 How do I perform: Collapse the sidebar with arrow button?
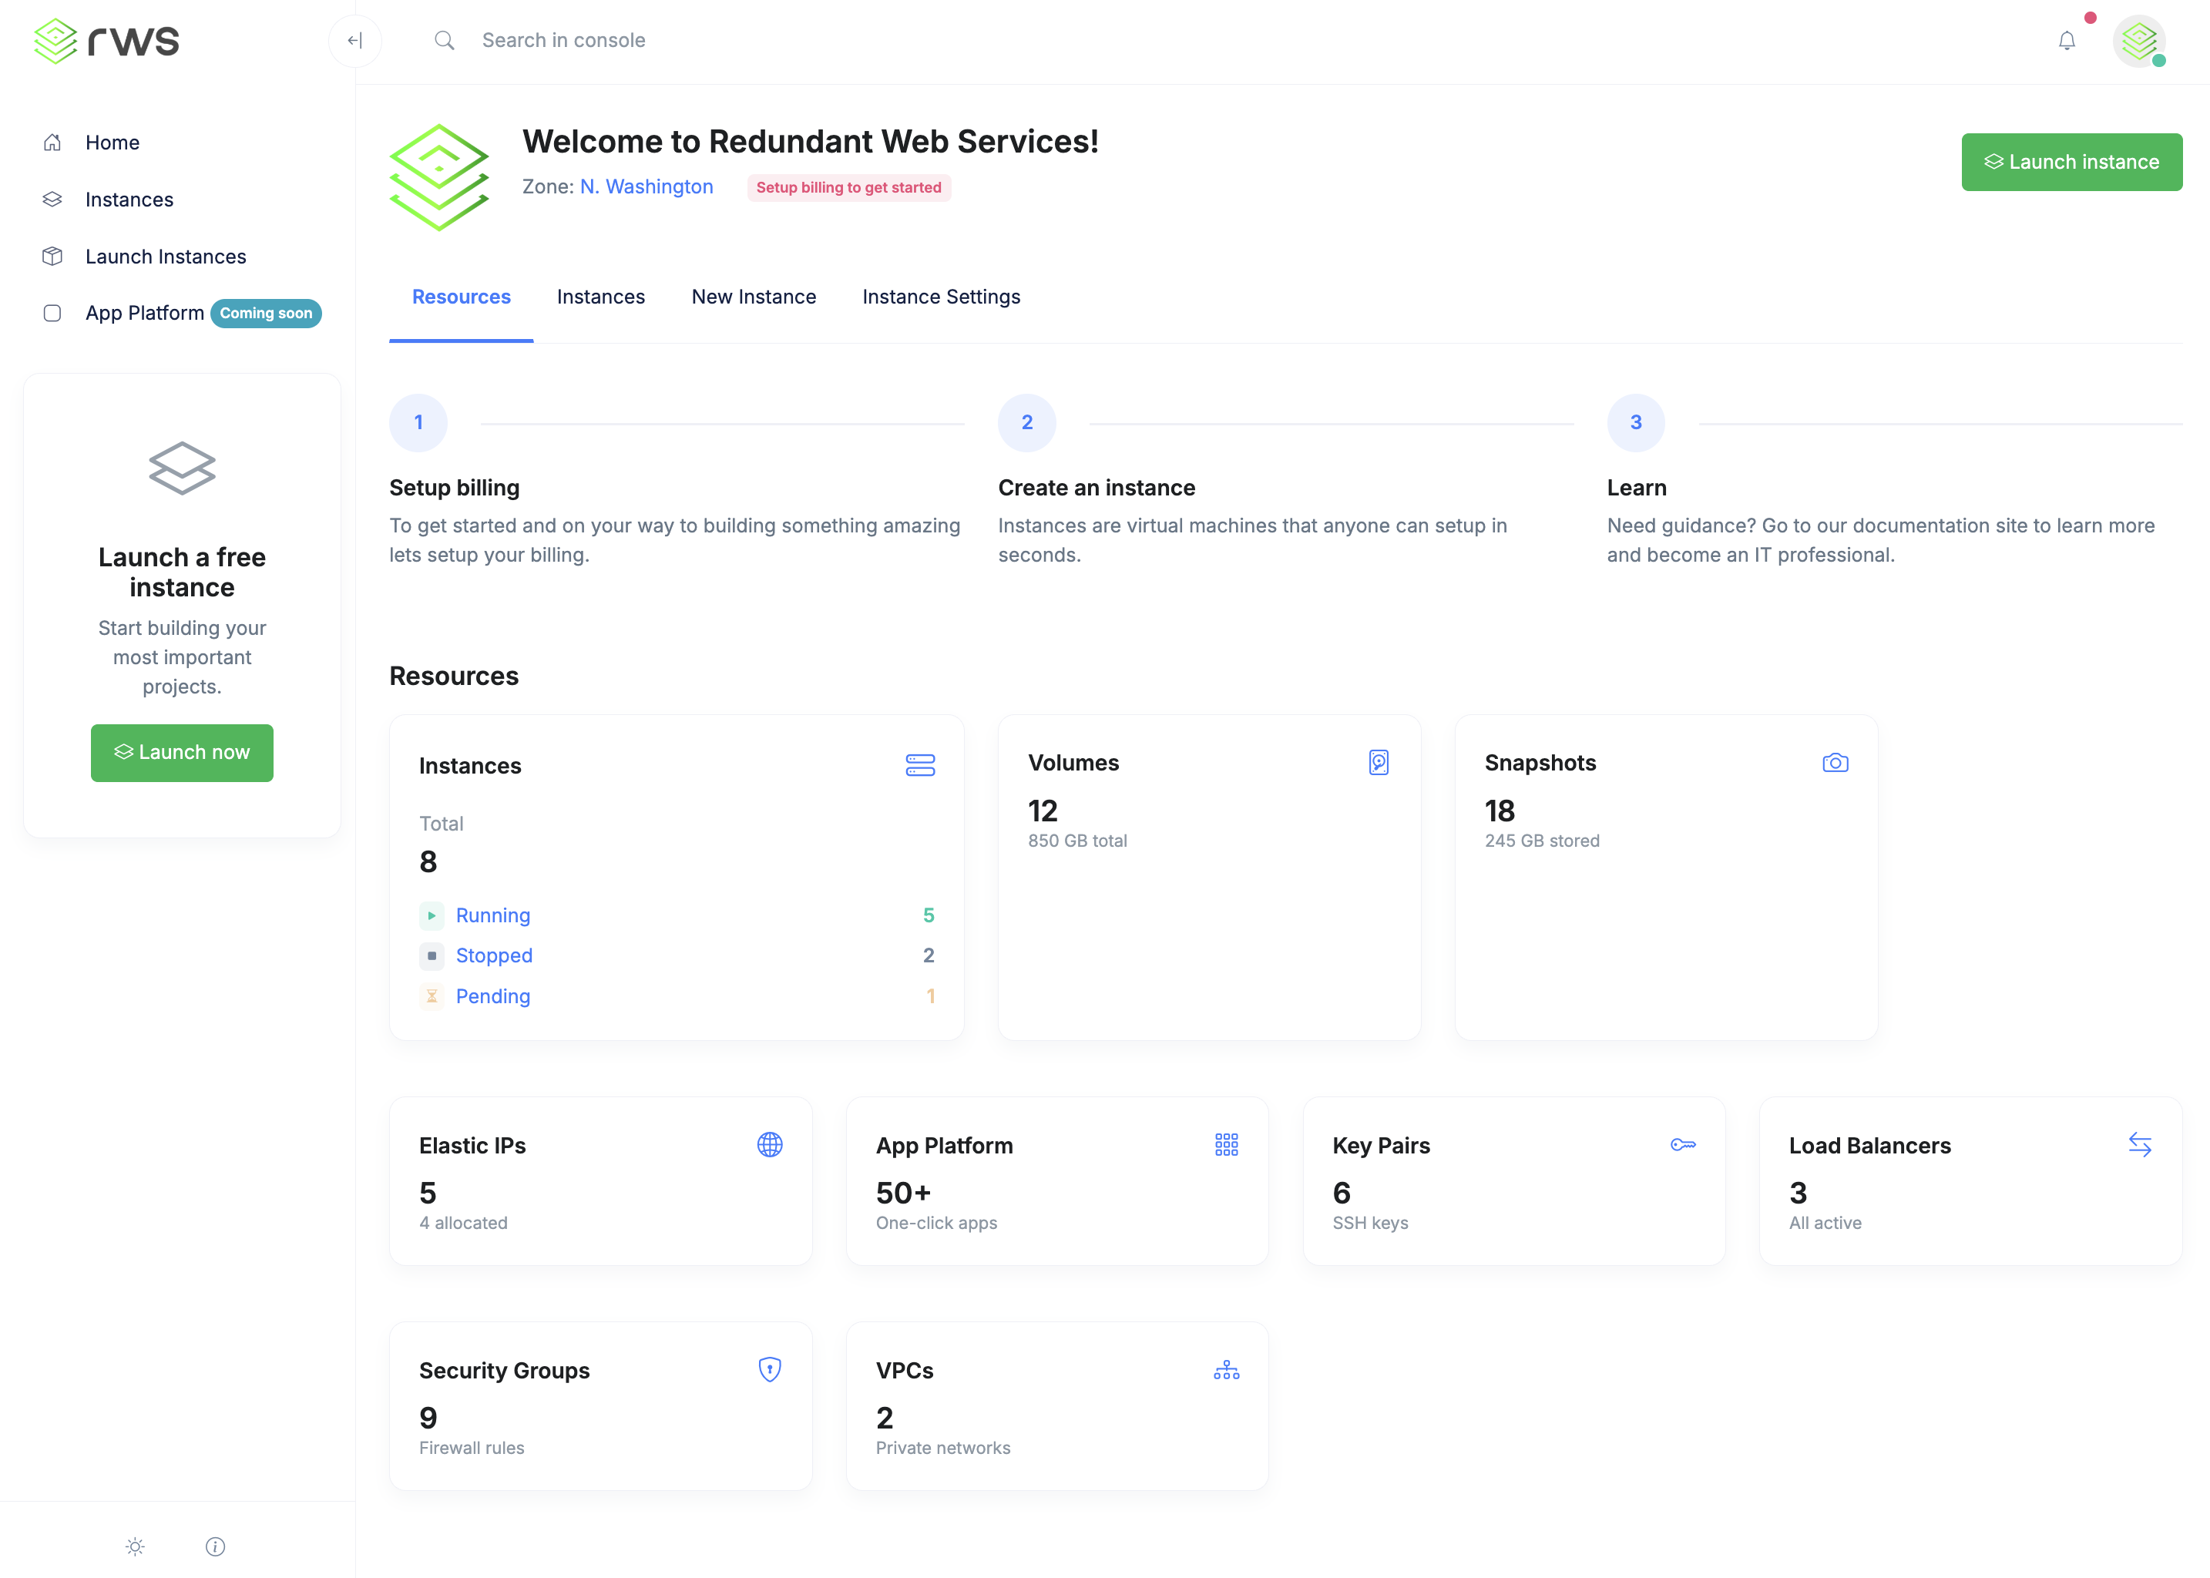tap(354, 41)
